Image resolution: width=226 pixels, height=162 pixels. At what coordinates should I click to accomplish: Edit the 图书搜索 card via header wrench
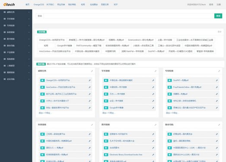(x=156, y=125)
